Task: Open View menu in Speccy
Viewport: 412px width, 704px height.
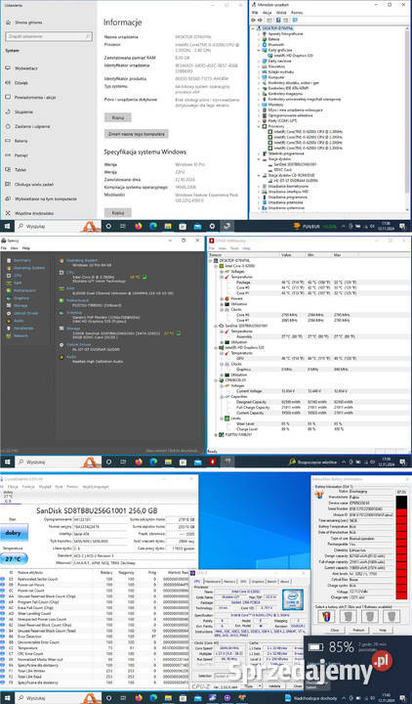Action: pos(15,247)
